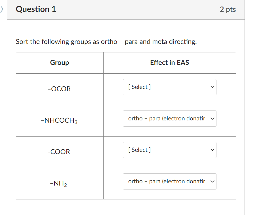
Task: Click the -NH2 group label
Action: pos(58,184)
